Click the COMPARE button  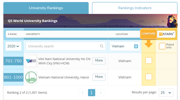(x=148, y=34)
